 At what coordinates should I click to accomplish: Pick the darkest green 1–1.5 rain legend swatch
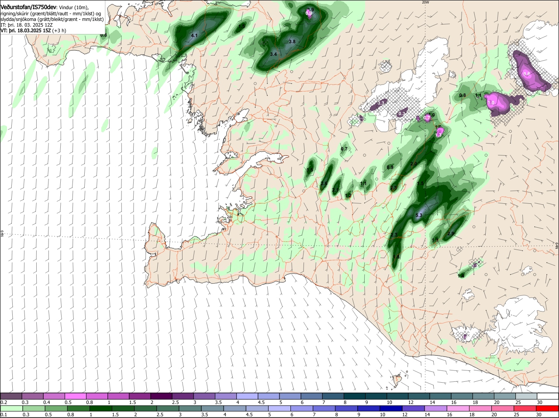(100, 409)
